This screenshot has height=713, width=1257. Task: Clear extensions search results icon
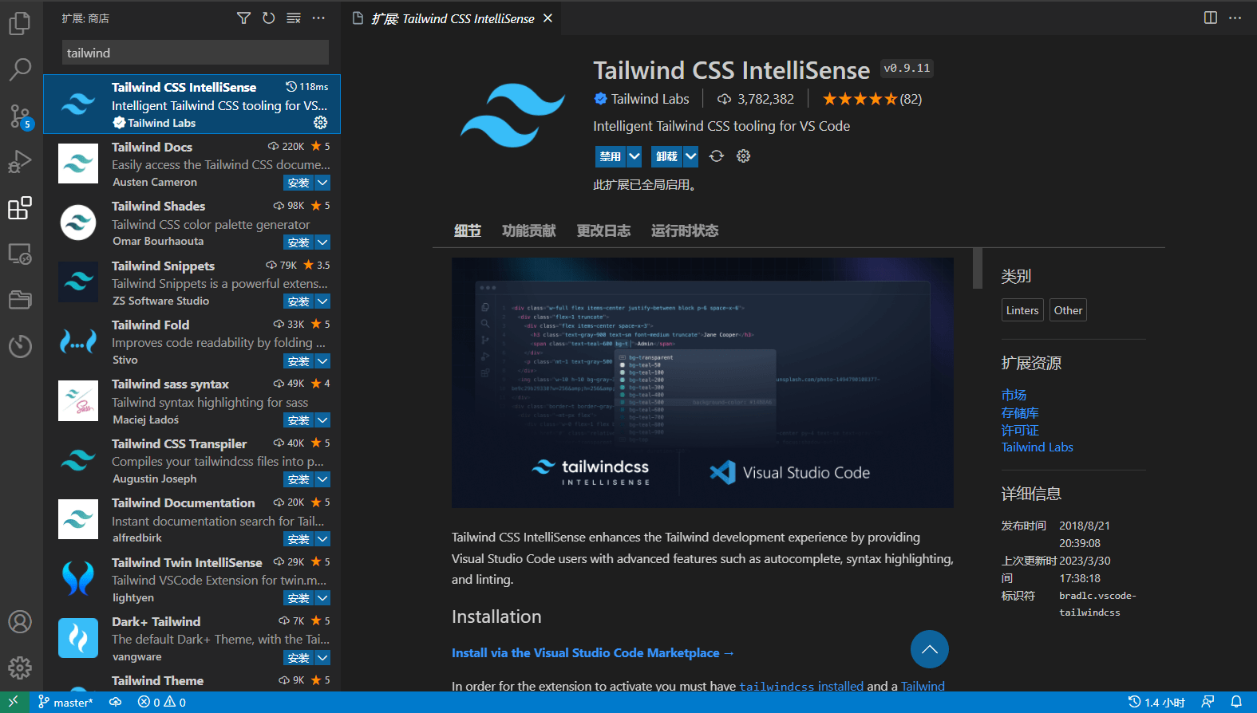[x=294, y=18]
